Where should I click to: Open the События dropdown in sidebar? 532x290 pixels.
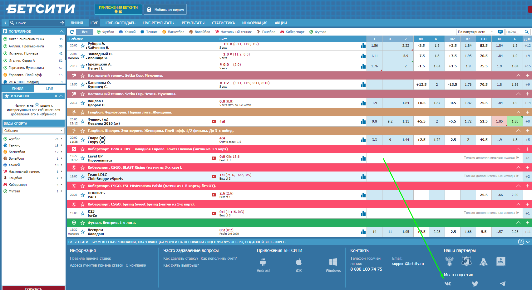coord(33,131)
